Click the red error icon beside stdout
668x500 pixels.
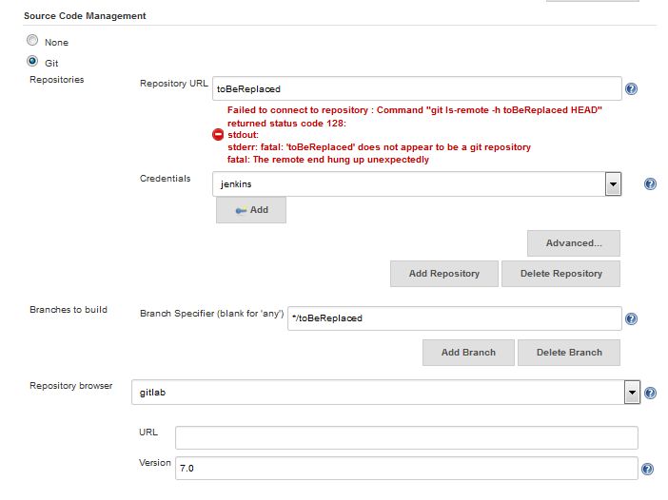pos(218,134)
